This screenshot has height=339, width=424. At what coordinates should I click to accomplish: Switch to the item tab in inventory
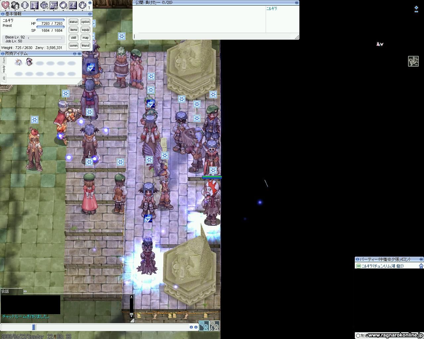pos(4,60)
